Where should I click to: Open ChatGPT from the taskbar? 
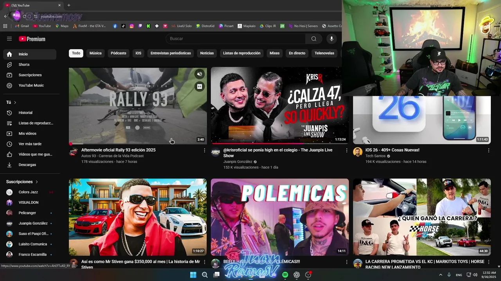coord(297,275)
